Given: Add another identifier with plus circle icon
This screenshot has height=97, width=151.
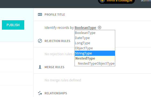Looking at the screenshot, I should click(100, 27).
